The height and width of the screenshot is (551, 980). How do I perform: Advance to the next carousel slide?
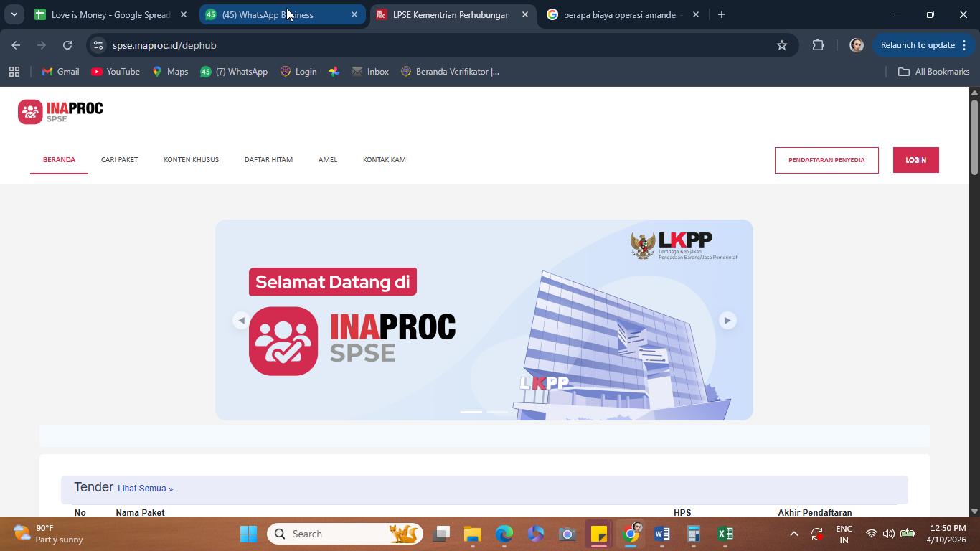[727, 320]
